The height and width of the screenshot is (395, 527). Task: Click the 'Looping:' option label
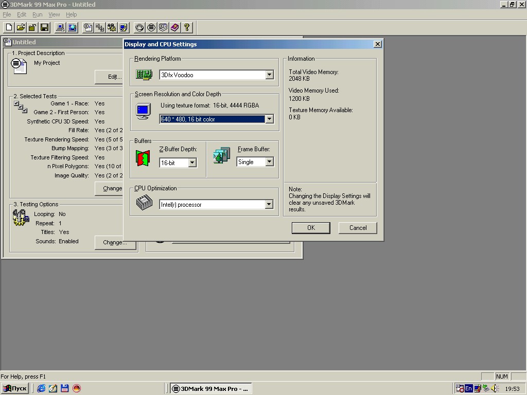tap(44, 214)
